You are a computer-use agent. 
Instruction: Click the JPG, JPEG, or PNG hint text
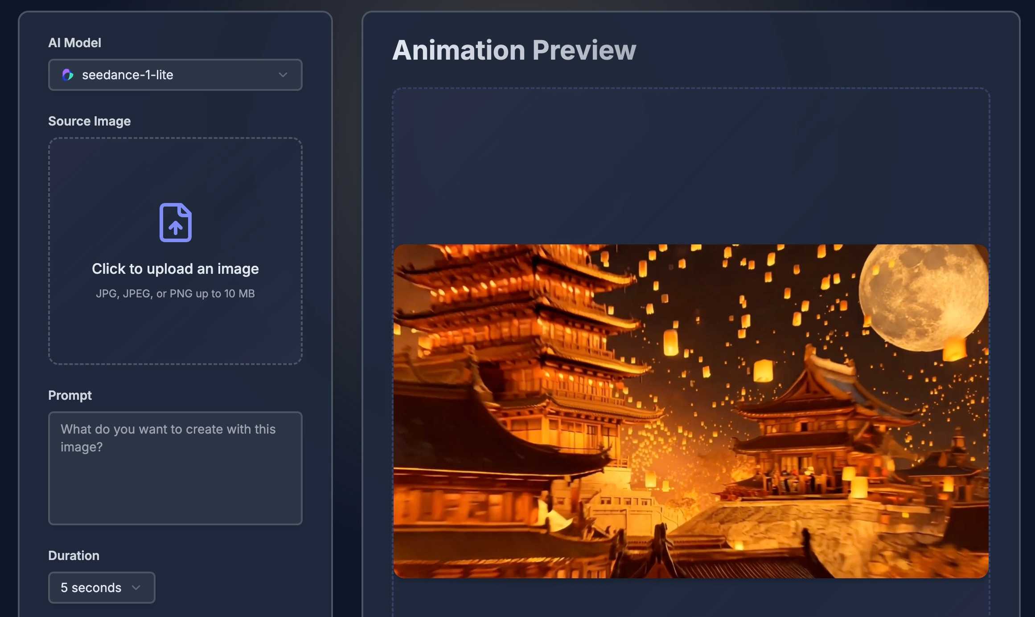(175, 293)
